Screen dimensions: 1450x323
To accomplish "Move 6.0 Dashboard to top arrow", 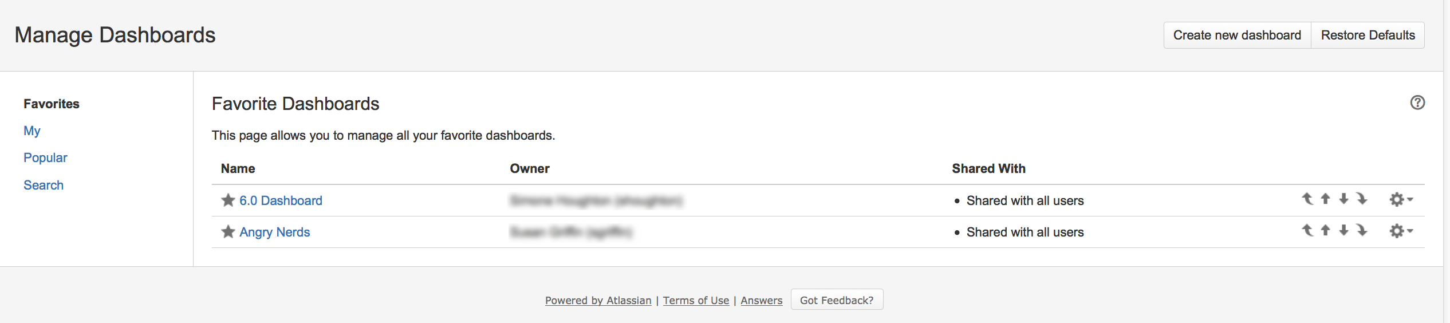I will [x=1307, y=199].
